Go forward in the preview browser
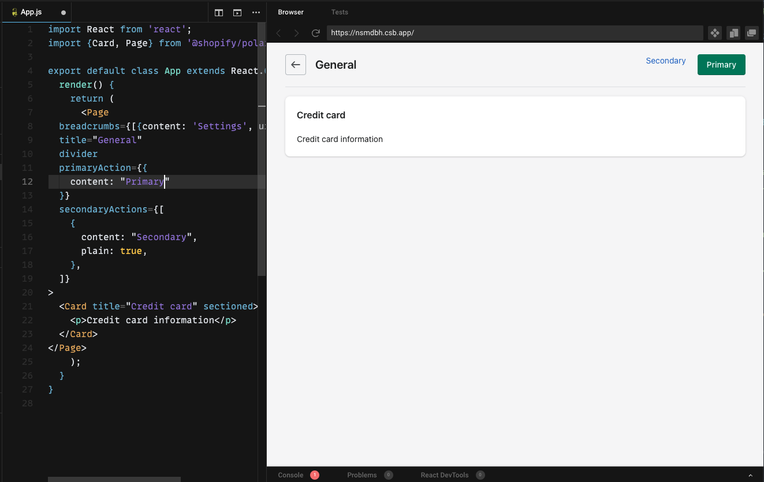 tap(297, 33)
